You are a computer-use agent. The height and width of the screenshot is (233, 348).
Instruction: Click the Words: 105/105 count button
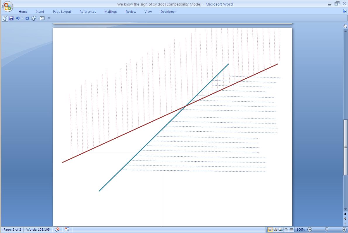click(x=38, y=230)
